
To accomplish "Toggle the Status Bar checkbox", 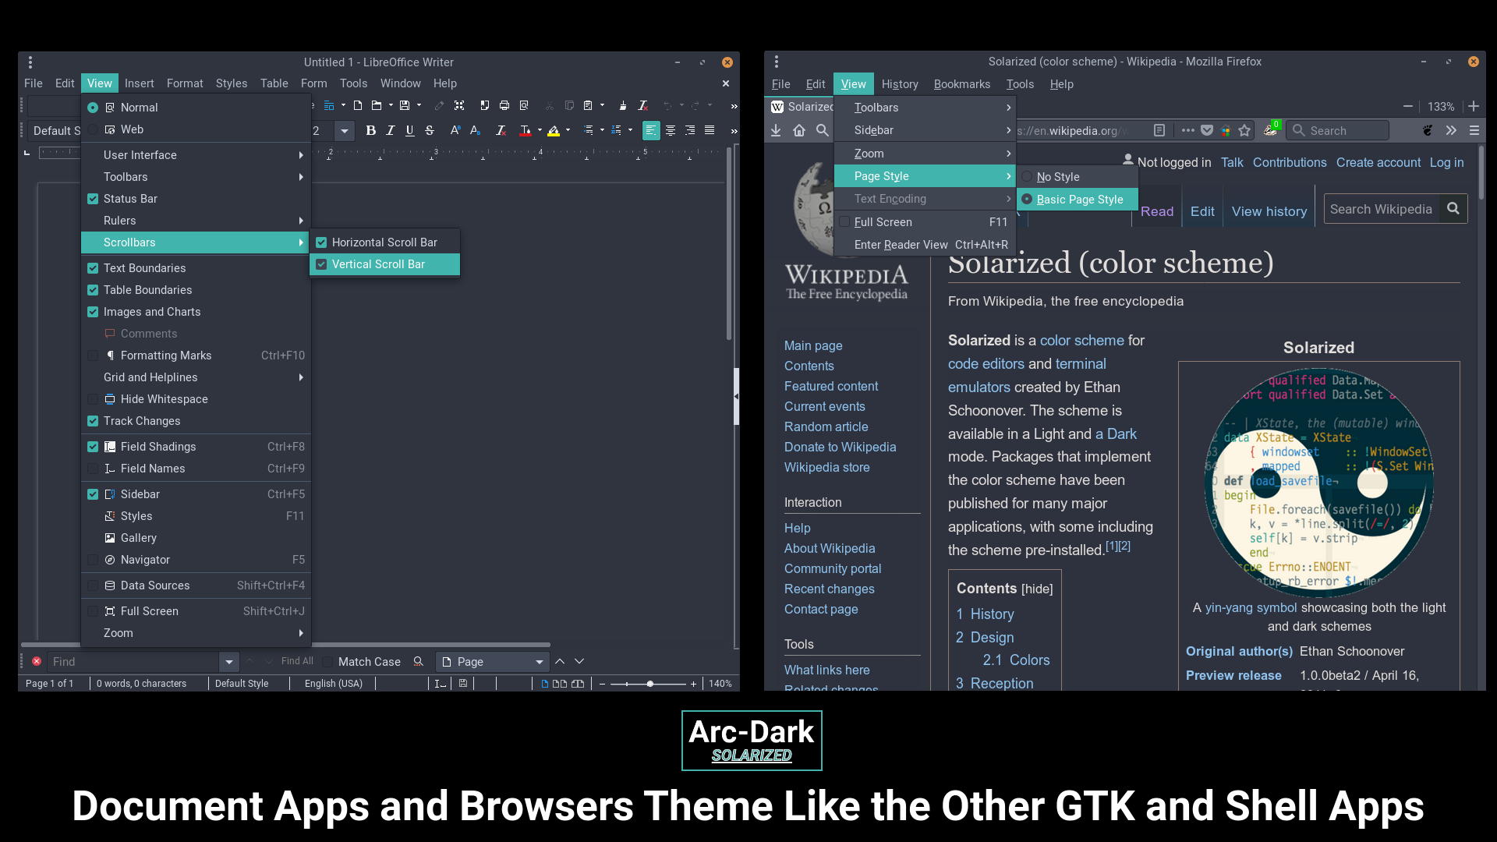I will click(x=93, y=199).
